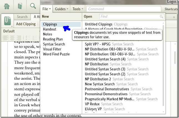This screenshot has height=118, width=179.
Task: Open the Postnominal Demonstratives syntax search
Action: pyautogui.click(x=107, y=89)
